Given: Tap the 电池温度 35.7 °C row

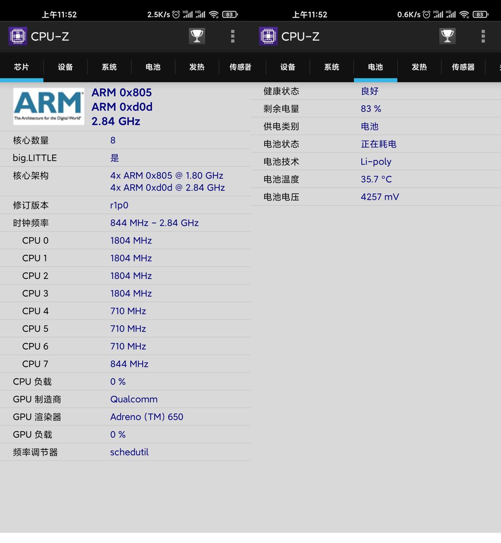Looking at the screenshot, I should tap(375, 179).
